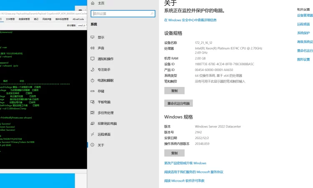
Task: Click the search magnifier icon in 查找设置 box
Action: click(152, 14)
